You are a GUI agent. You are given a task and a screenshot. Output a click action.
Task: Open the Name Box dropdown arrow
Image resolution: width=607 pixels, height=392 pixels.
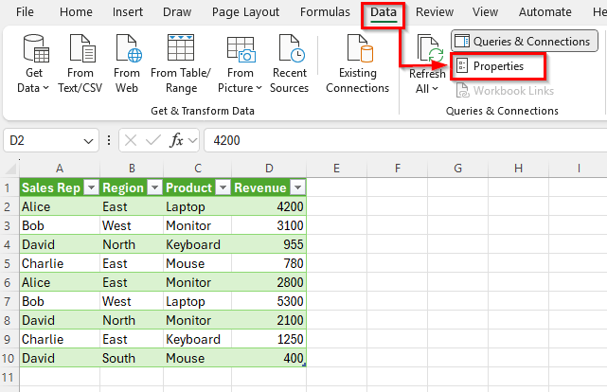[x=89, y=140]
